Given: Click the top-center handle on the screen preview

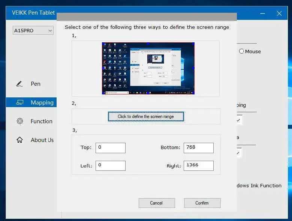Looking at the screenshot, I should pyautogui.click(x=148, y=43).
